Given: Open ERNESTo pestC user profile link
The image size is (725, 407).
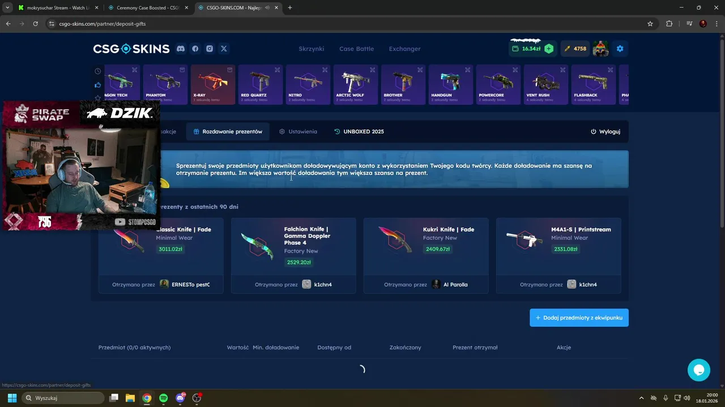Looking at the screenshot, I should (x=185, y=284).
